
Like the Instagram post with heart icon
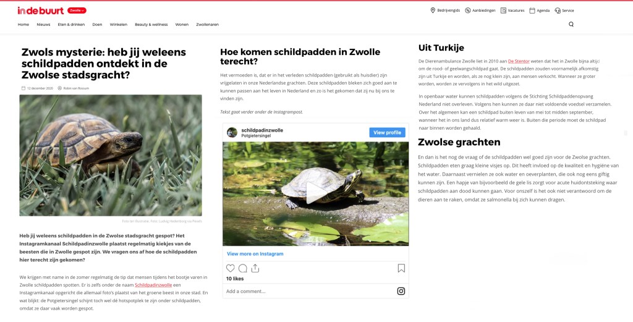coord(230,268)
